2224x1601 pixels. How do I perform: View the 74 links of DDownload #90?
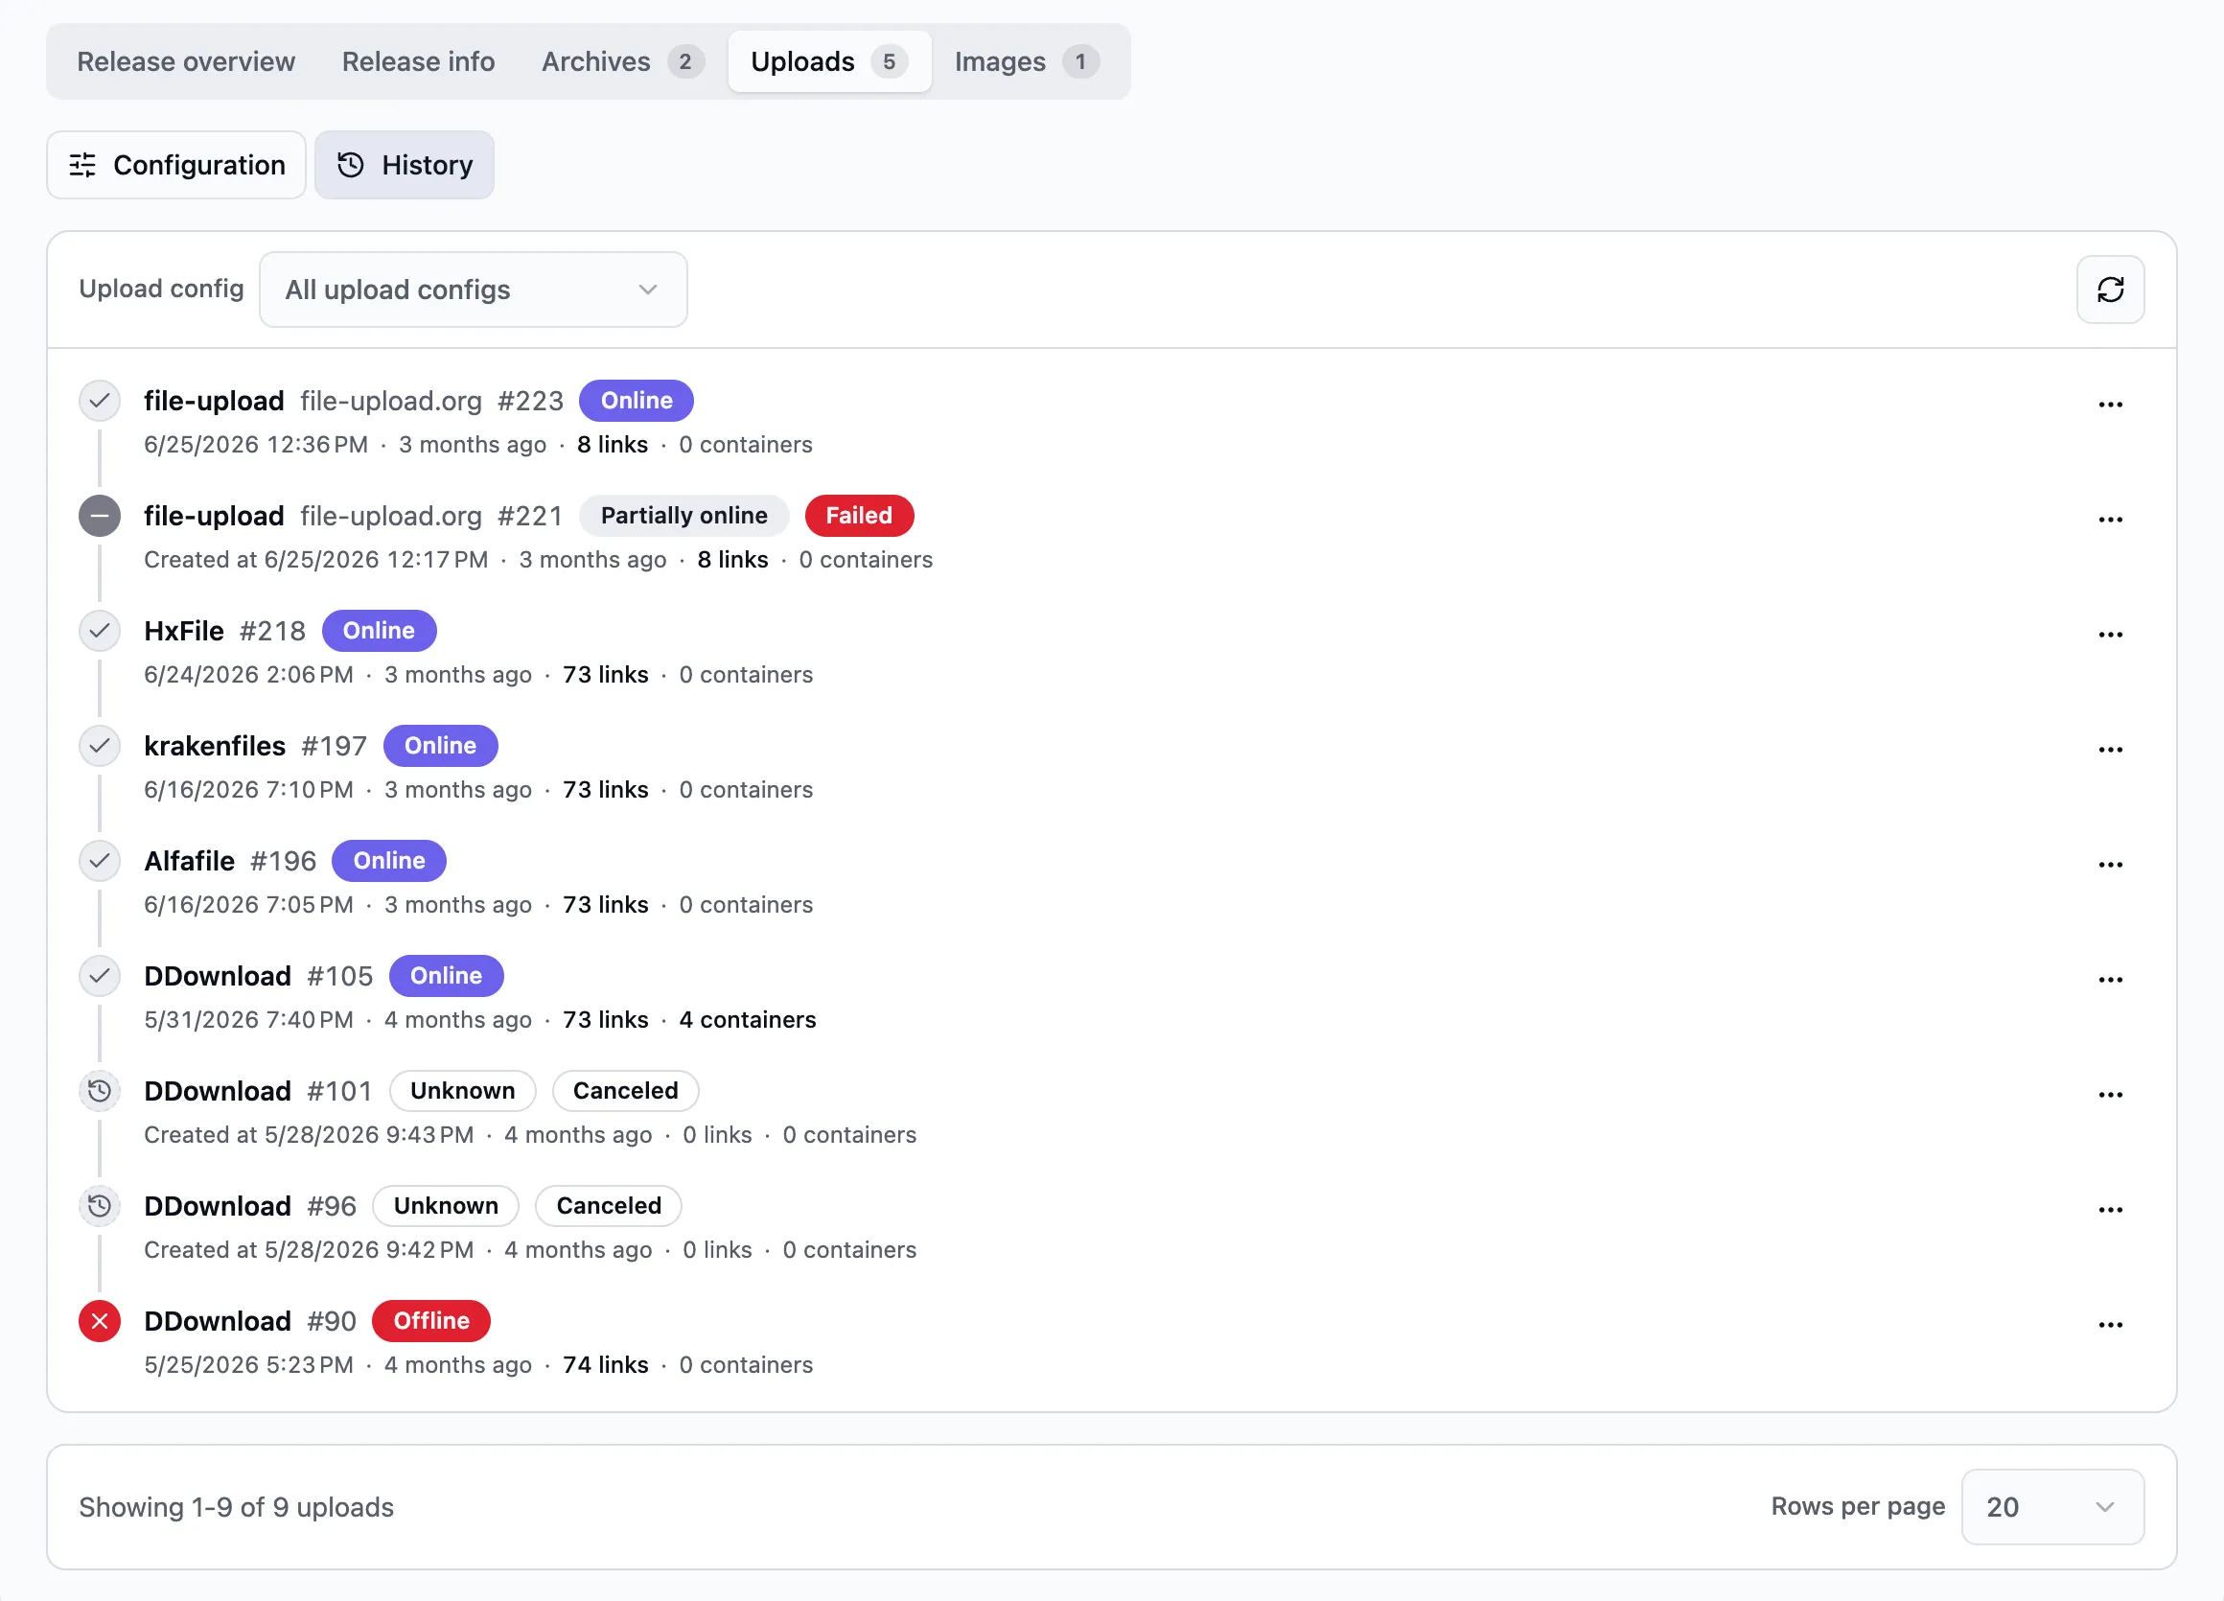point(605,1365)
